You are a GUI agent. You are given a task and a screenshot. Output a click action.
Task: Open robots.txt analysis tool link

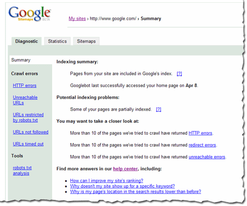click(22, 170)
